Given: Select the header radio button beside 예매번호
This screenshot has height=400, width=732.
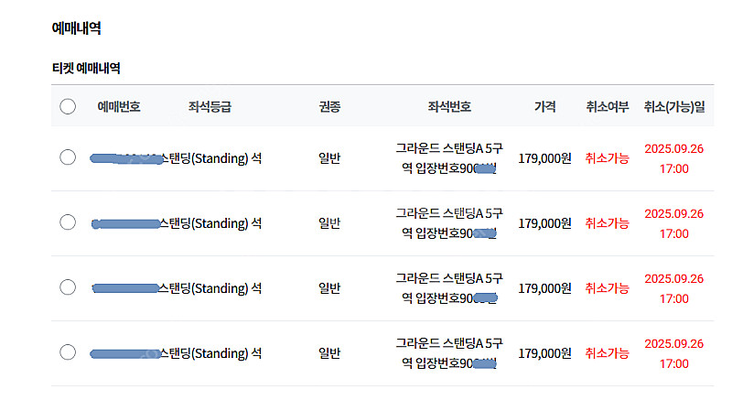Looking at the screenshot, I should coord(68,106).
